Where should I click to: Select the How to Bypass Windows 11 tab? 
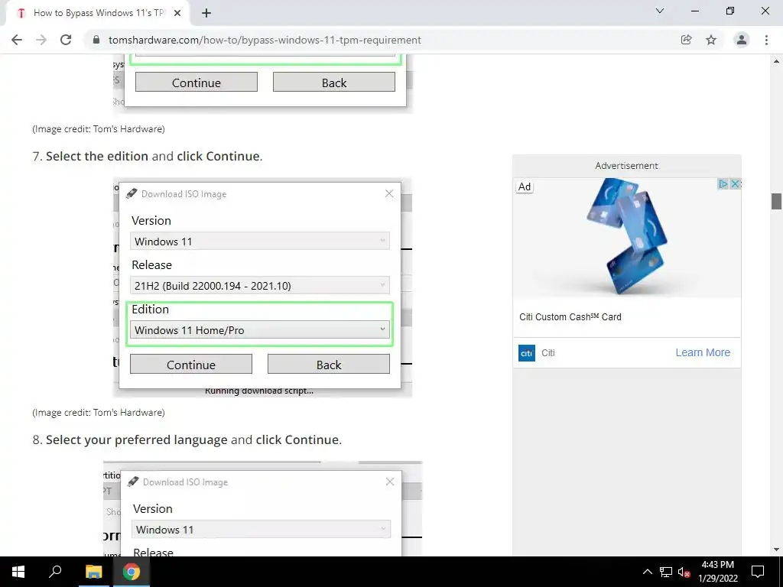pyautogui.click(x=98, y=14)
